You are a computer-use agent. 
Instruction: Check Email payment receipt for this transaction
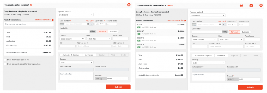(x=5, y=64)
